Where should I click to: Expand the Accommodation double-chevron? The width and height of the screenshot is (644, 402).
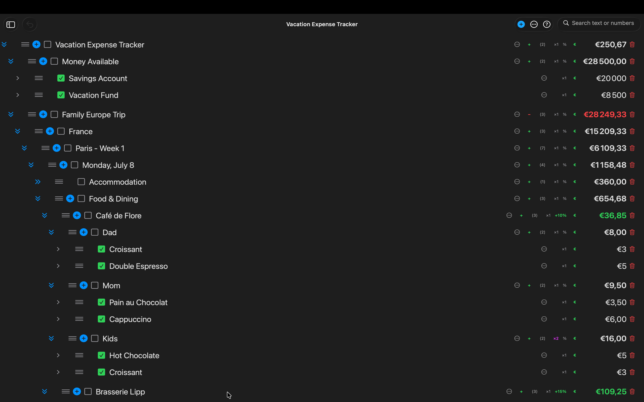tap(38, 182)
